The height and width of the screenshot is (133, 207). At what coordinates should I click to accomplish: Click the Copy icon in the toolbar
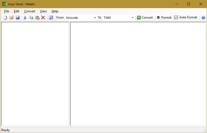(x=31, y=18)
